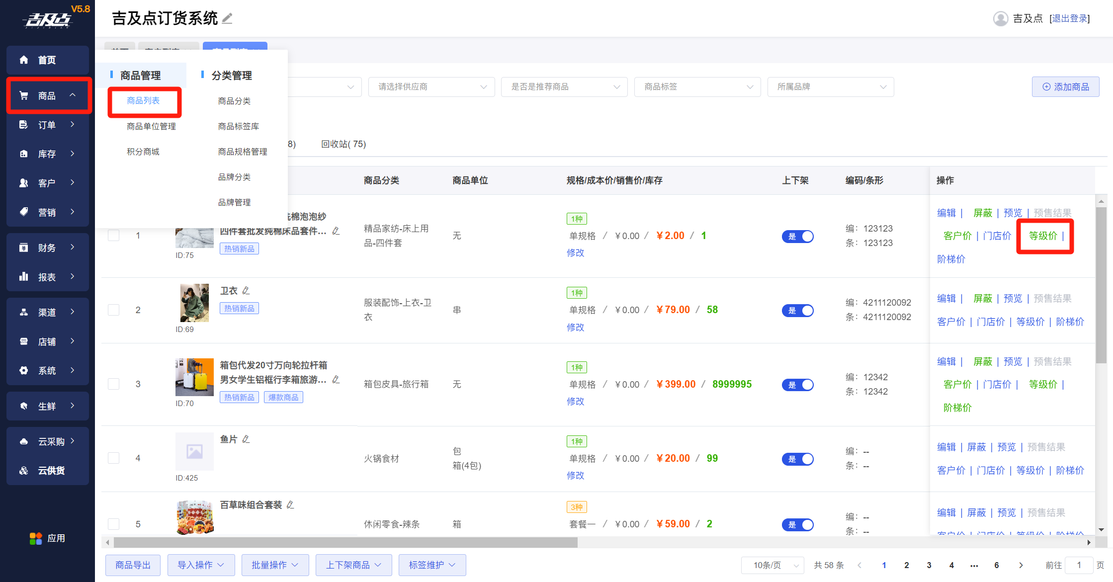The height and width of the screenshot is (582, 1113).
Task: Open the 请选择供应商 dropdown
Action: pos(431,87)
